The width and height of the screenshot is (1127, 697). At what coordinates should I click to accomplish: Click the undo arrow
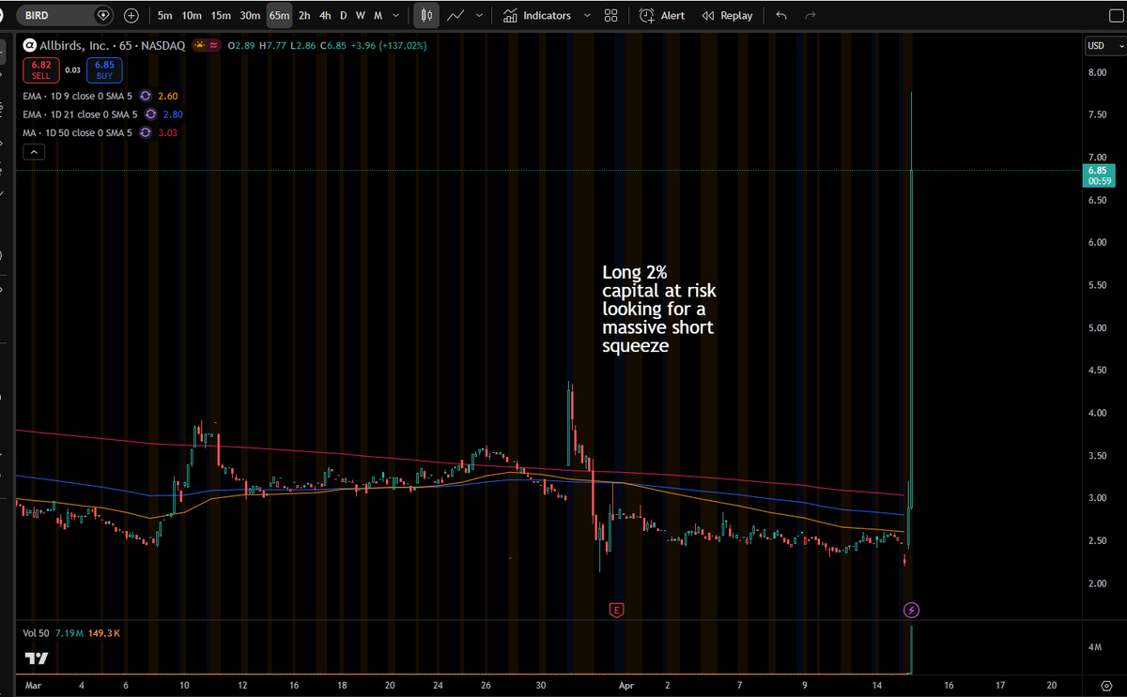(x=781, y=15)
